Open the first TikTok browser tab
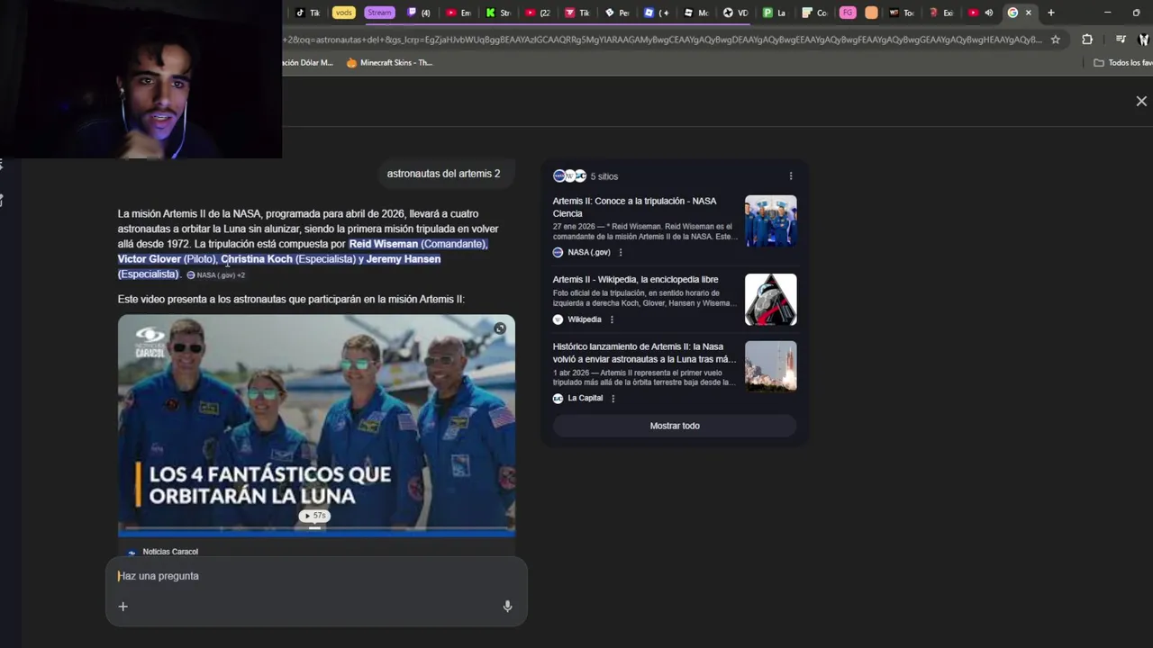Viewport: 1153px width, 648px height. coord(307,13)
